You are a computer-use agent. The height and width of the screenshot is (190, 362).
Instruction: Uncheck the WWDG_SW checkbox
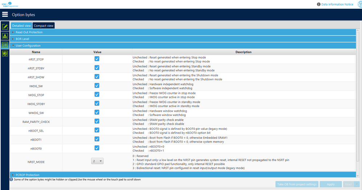coord(97,112)
